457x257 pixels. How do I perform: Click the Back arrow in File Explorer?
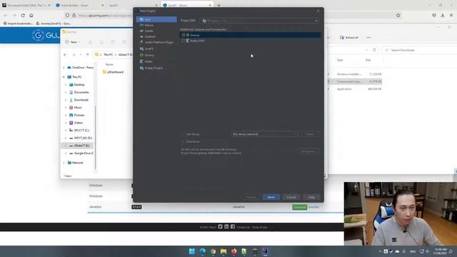65,55
